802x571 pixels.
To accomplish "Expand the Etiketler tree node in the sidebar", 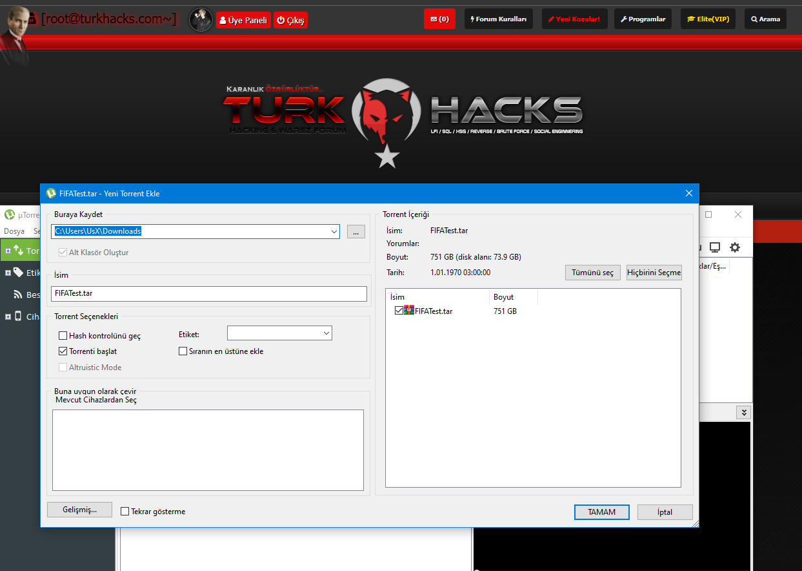I will [8, 273].
